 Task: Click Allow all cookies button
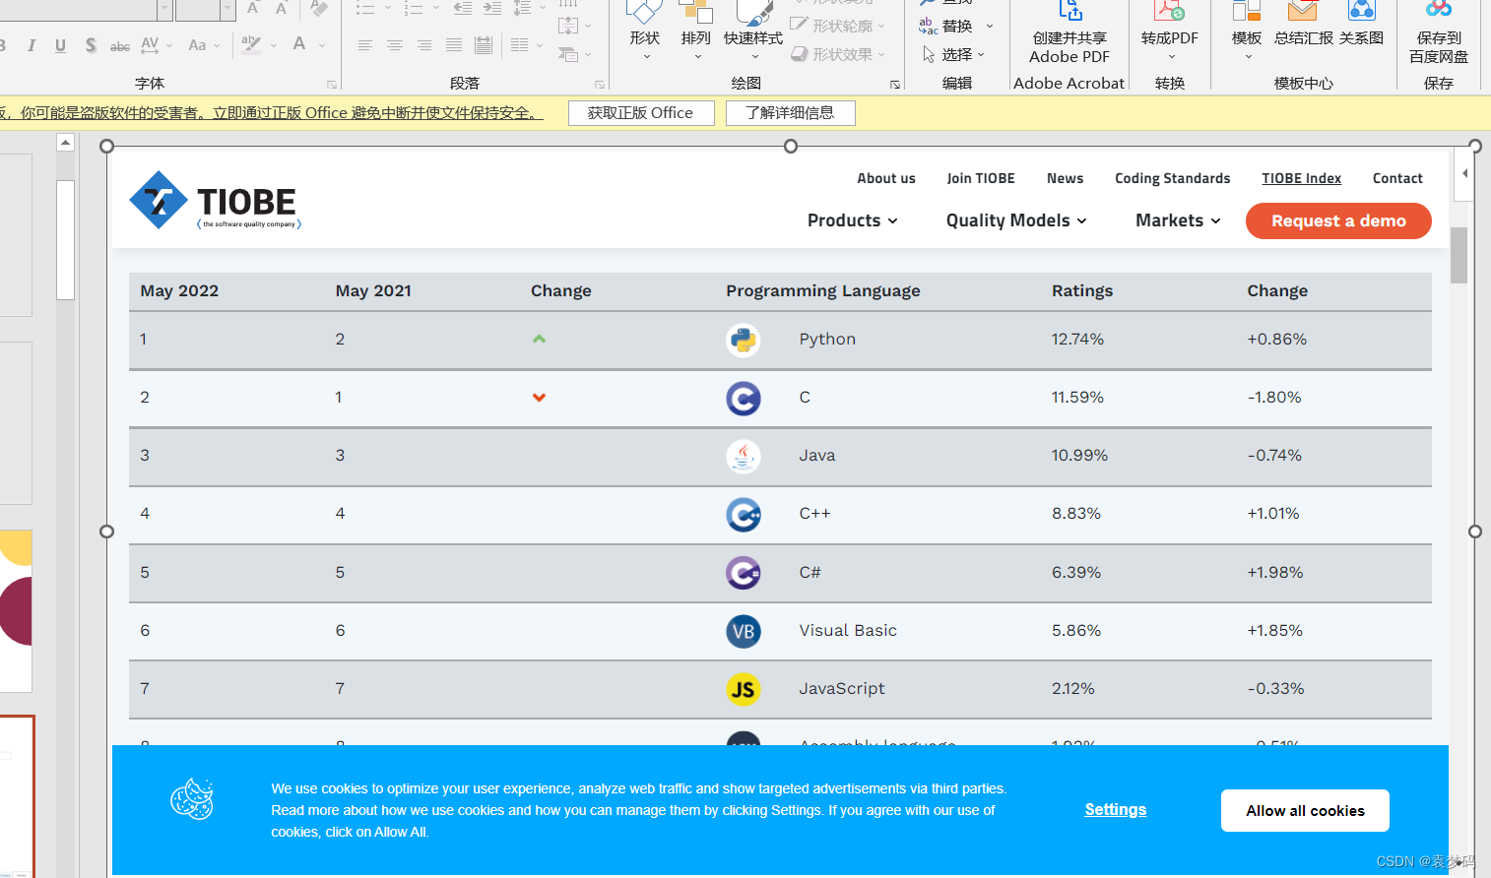coord(1305,811)
